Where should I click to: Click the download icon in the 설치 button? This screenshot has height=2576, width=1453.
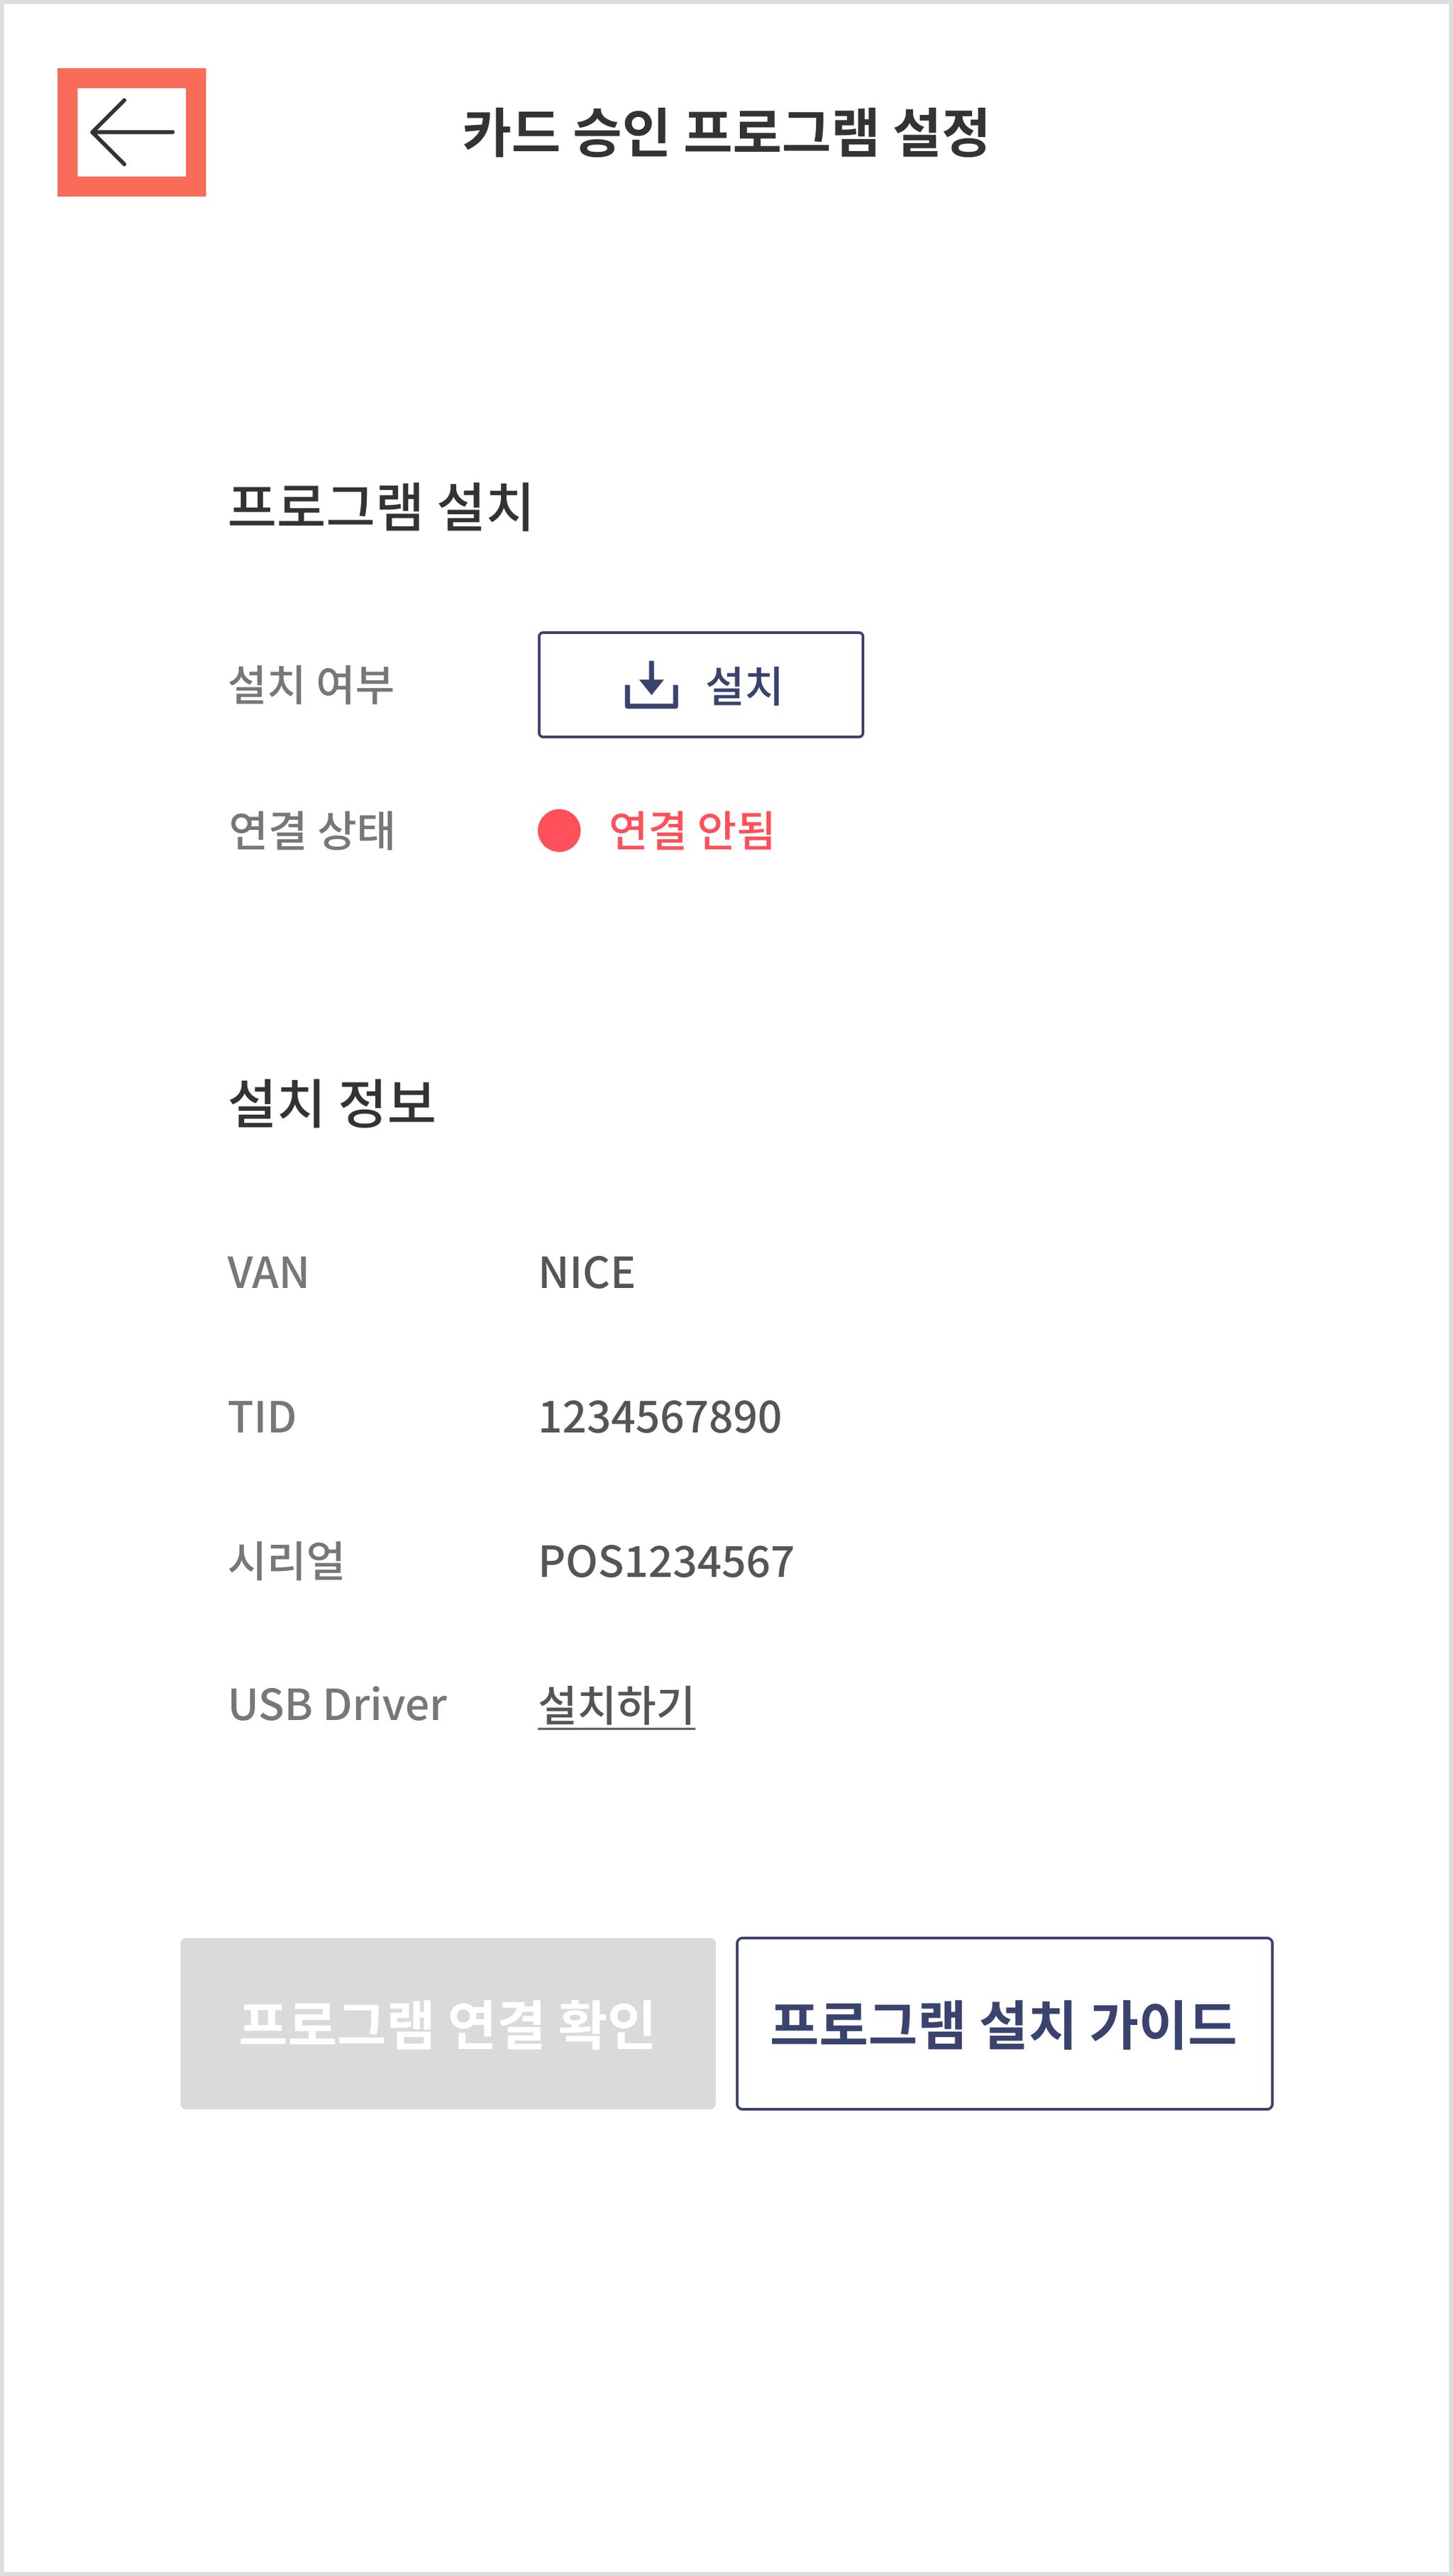[x=651, y=685]
